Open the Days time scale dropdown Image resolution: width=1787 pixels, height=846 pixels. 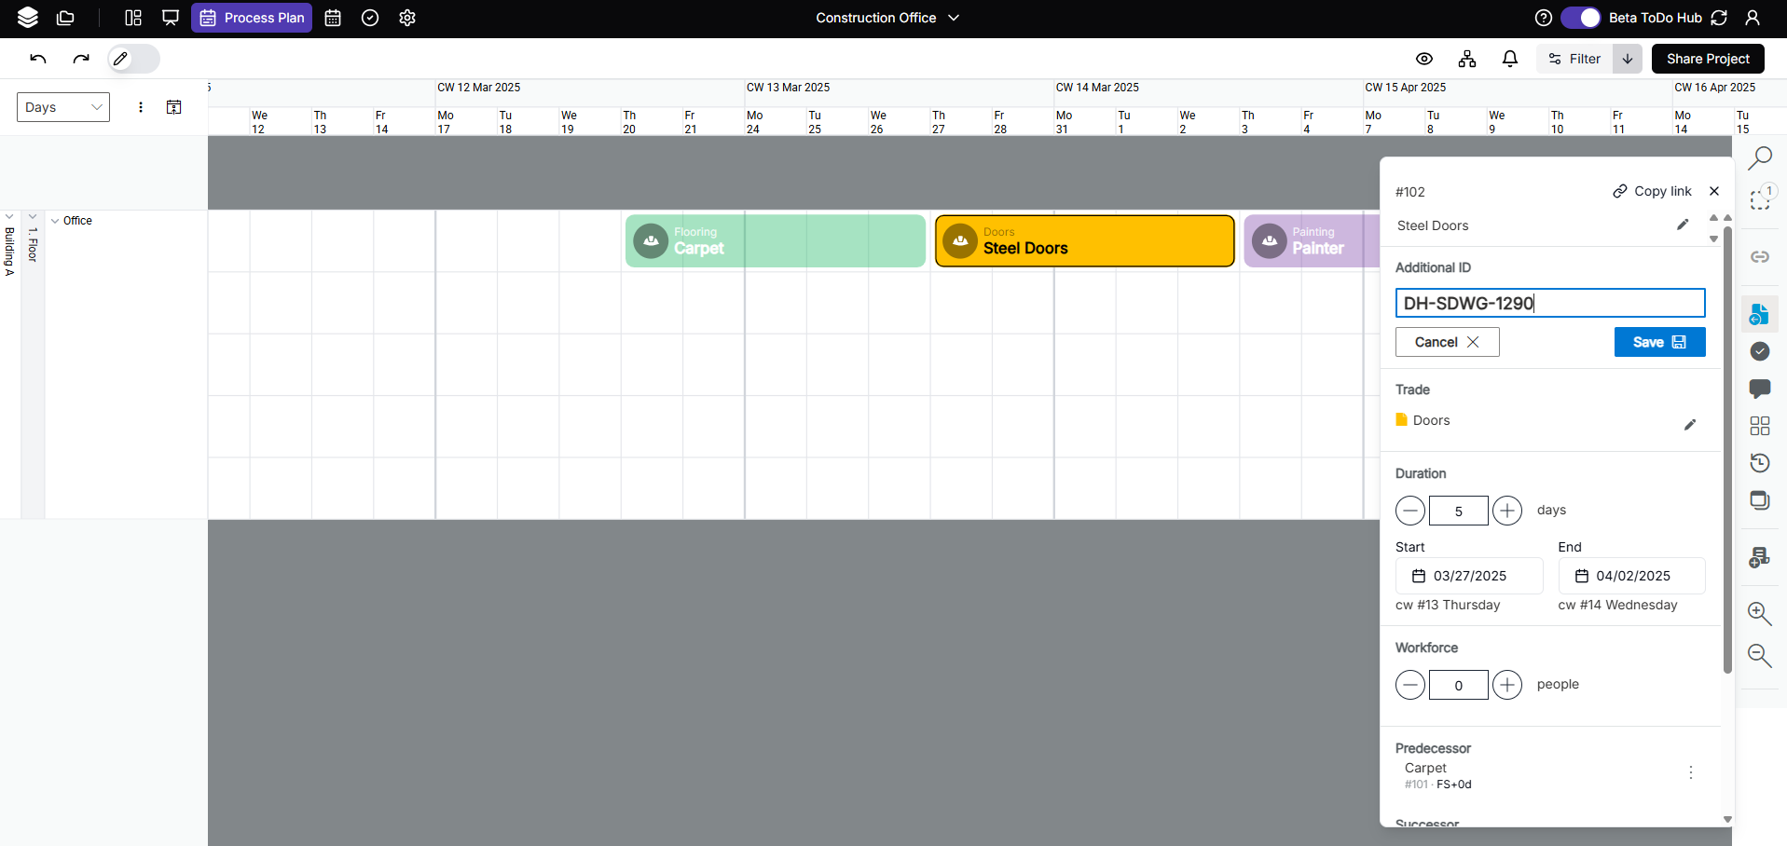(63, 107)
